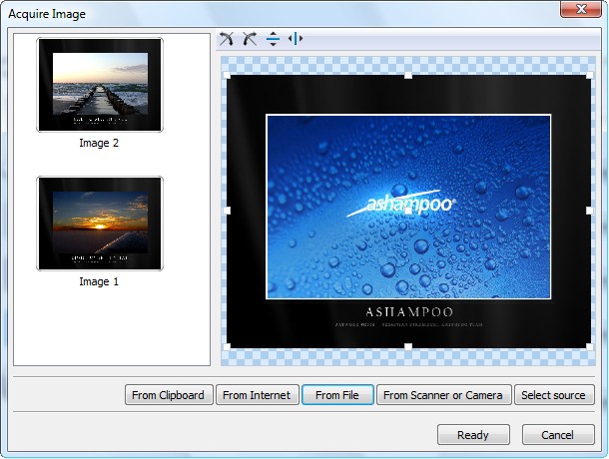Choose From File button

click(337, 395)
